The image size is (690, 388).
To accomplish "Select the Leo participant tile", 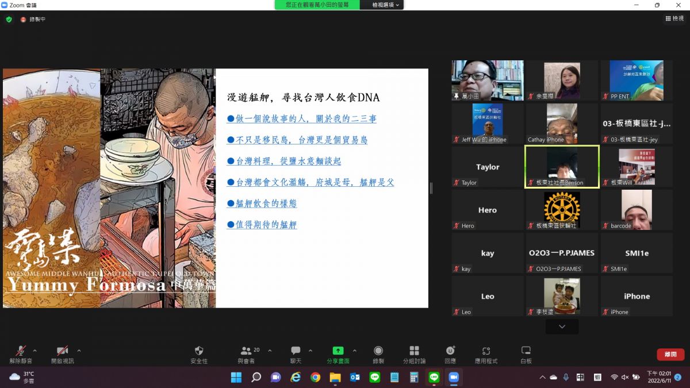I will pos(488,296).
